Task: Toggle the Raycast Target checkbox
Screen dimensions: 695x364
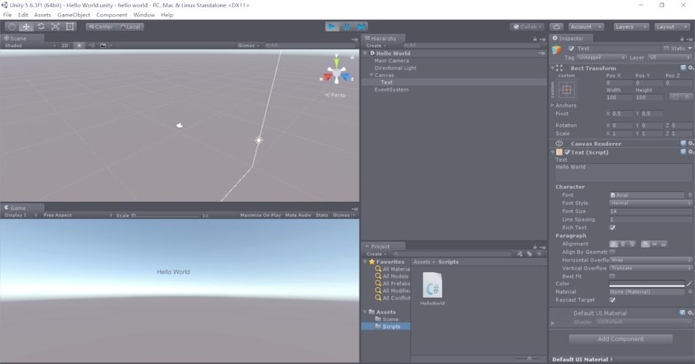Action: pos(612,300)
